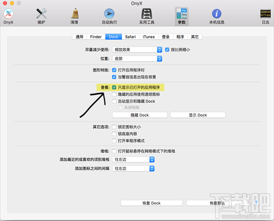Open the 添加图标之间的间隔 dropdown
The width and height of the screenshot is (274, 221).
pyautogui.click(x=133, y=168)
